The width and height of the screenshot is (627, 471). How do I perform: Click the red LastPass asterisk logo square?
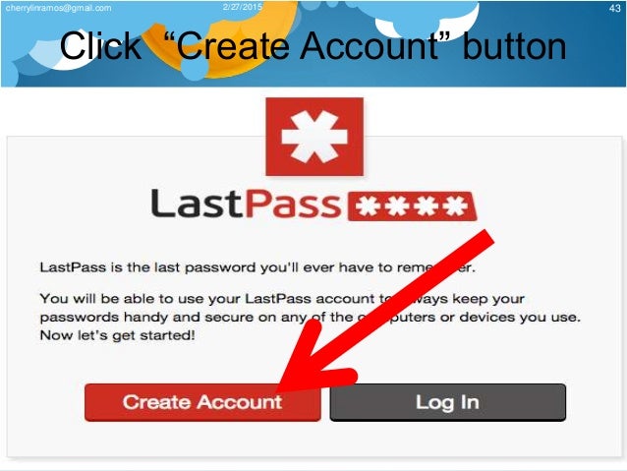coord(314,137)
